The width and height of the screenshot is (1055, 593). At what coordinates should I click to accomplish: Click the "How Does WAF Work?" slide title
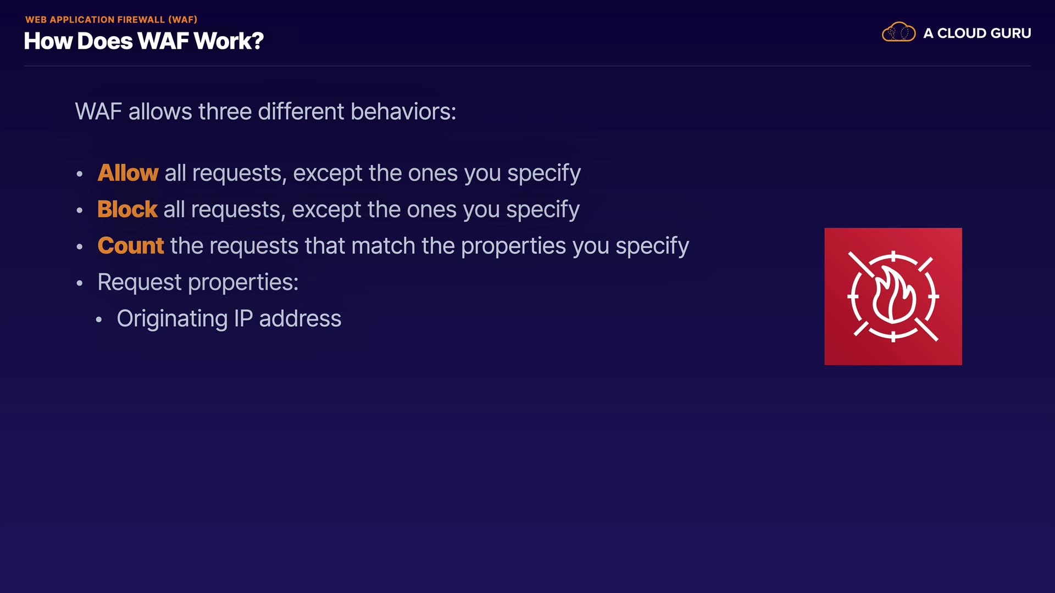(143, 41)
